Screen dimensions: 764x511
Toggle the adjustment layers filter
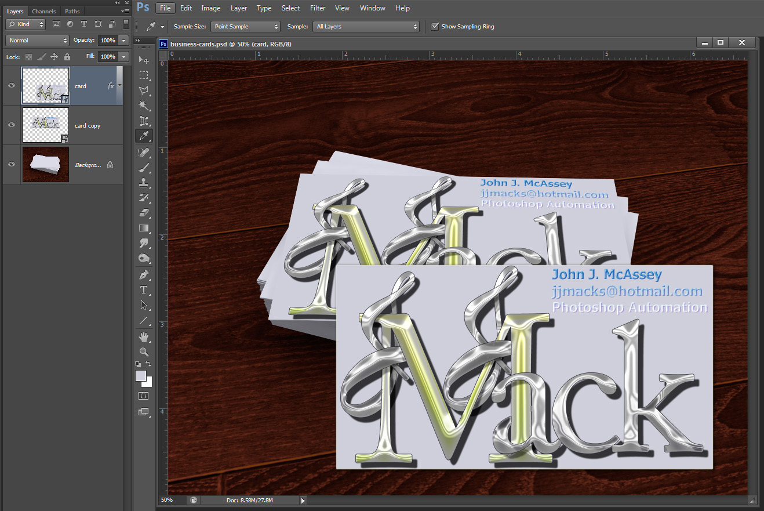click(70, 24)
